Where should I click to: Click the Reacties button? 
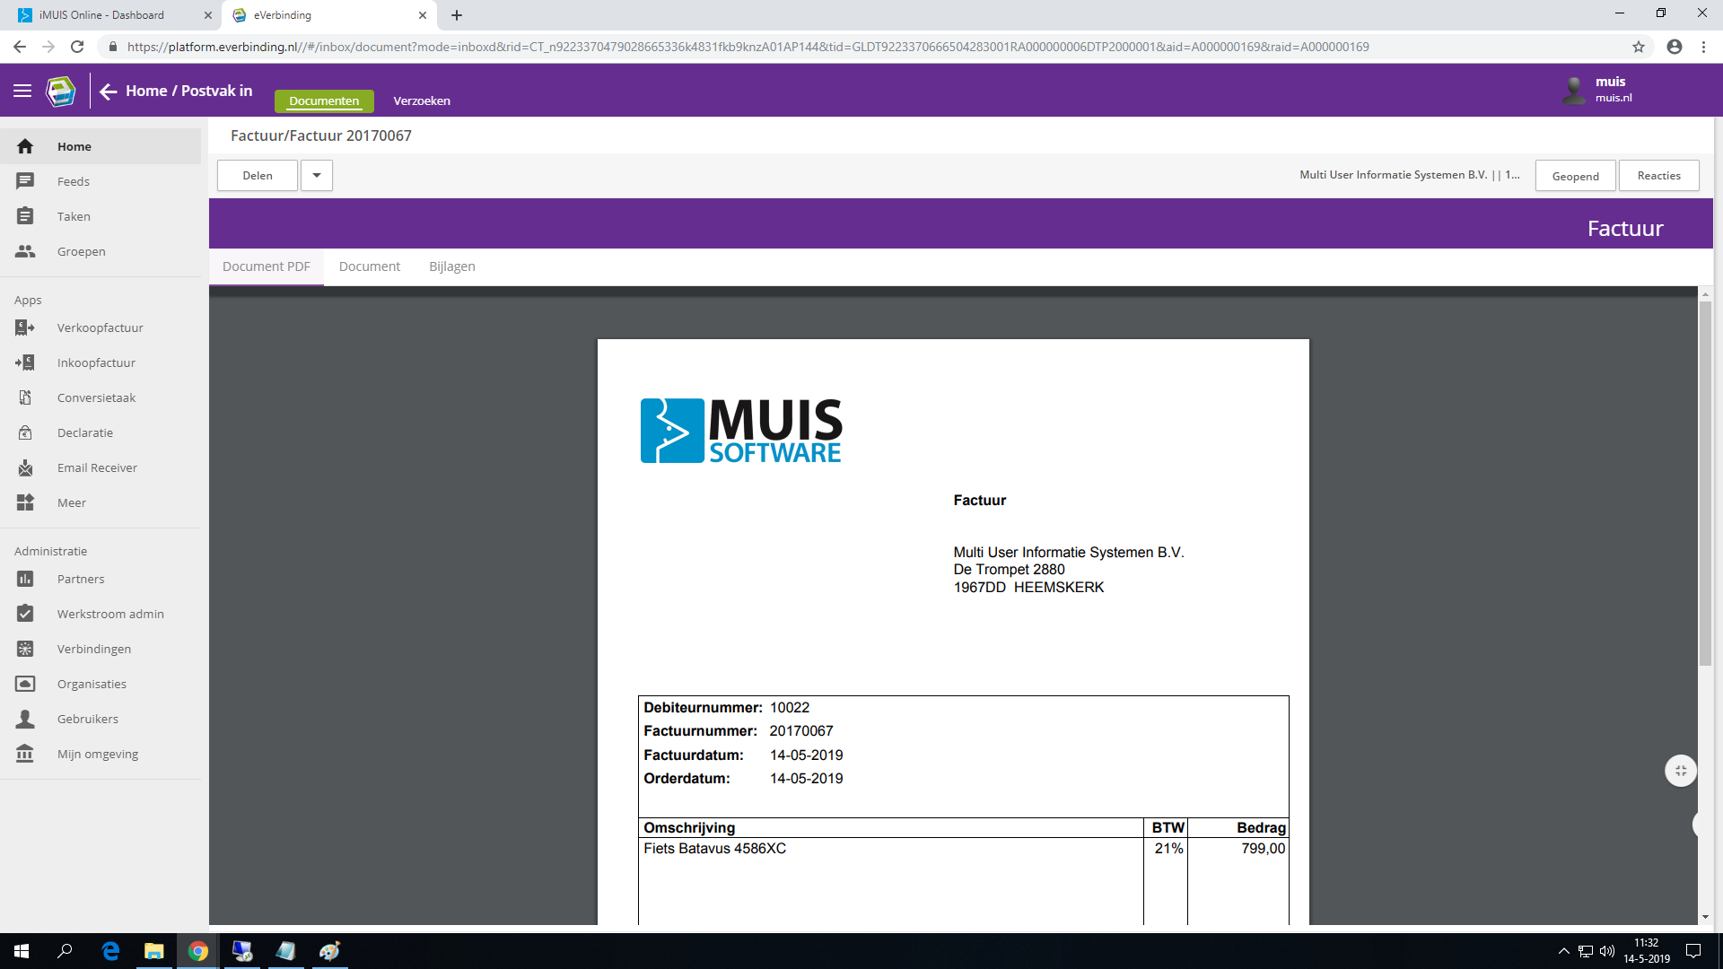coord(1657,176)
